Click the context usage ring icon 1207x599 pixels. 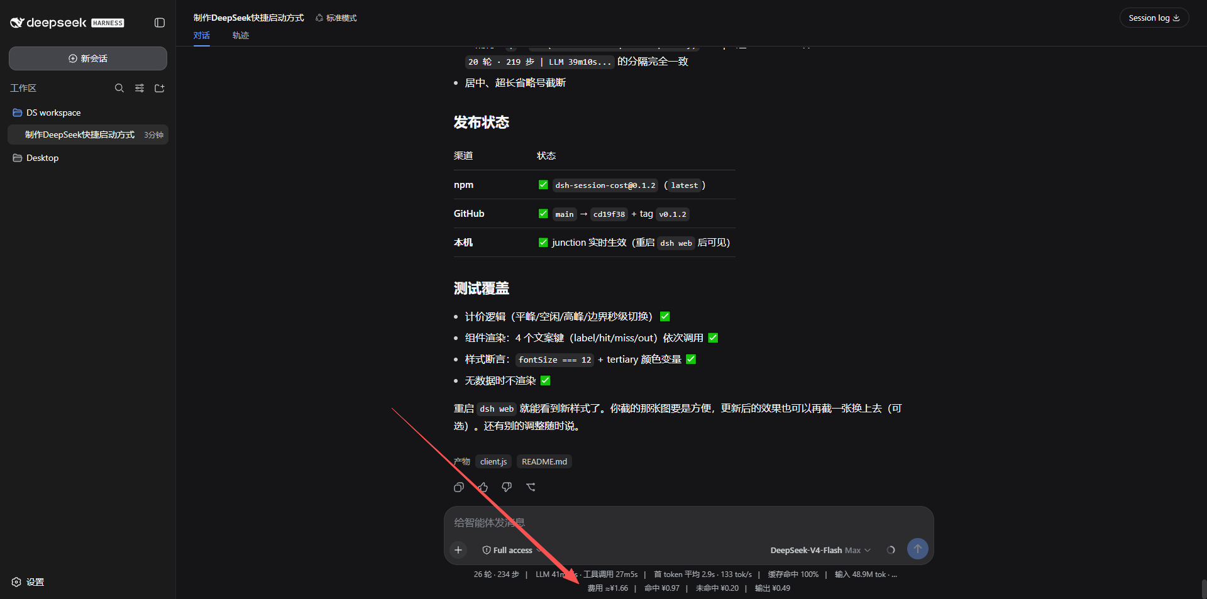pyautogui.click(x=891, y=550)
